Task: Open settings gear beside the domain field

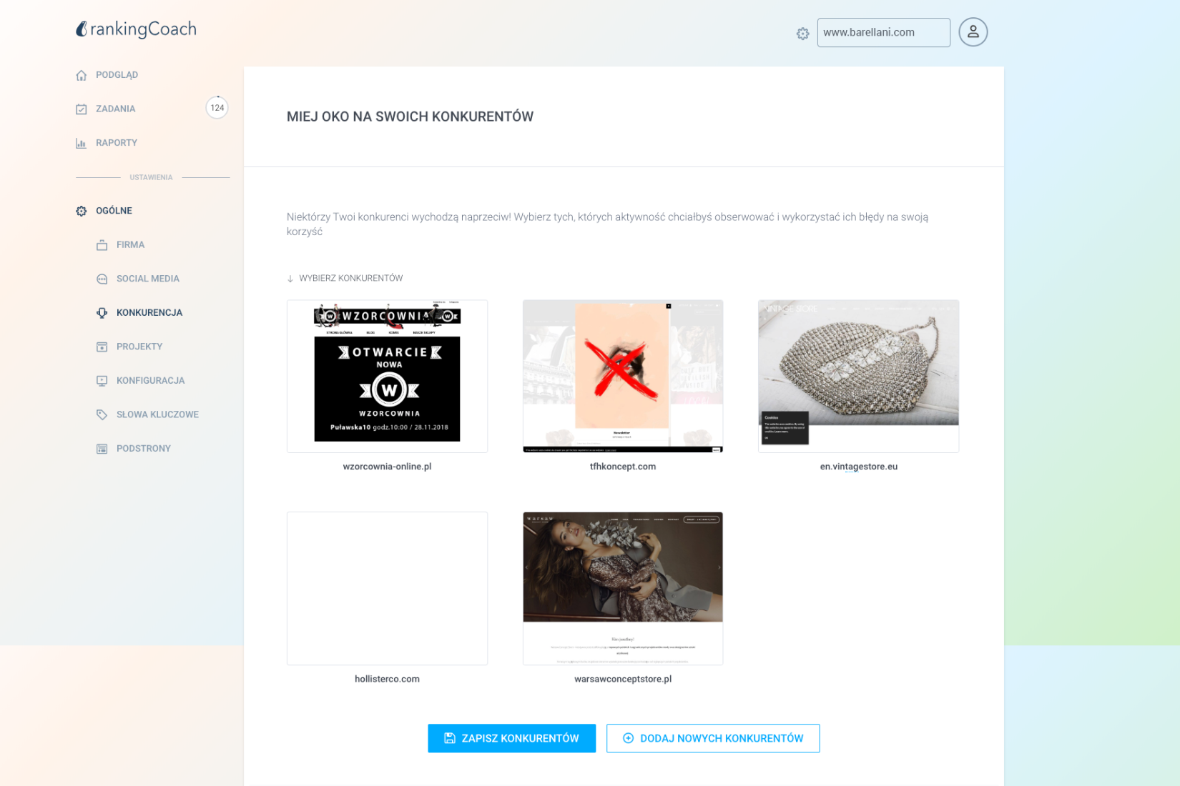Action: click(x=802, y=34)
